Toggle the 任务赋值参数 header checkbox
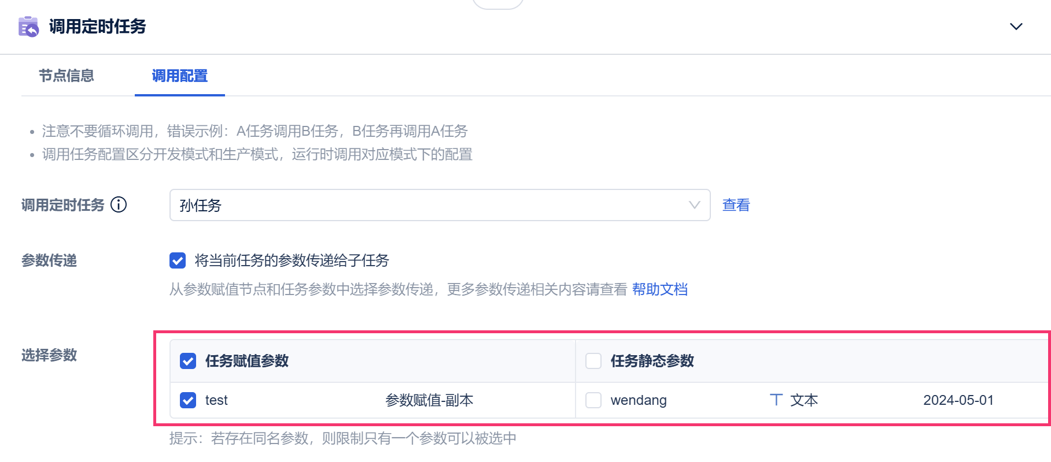1051x462 pixels. (x=188, y=361)
